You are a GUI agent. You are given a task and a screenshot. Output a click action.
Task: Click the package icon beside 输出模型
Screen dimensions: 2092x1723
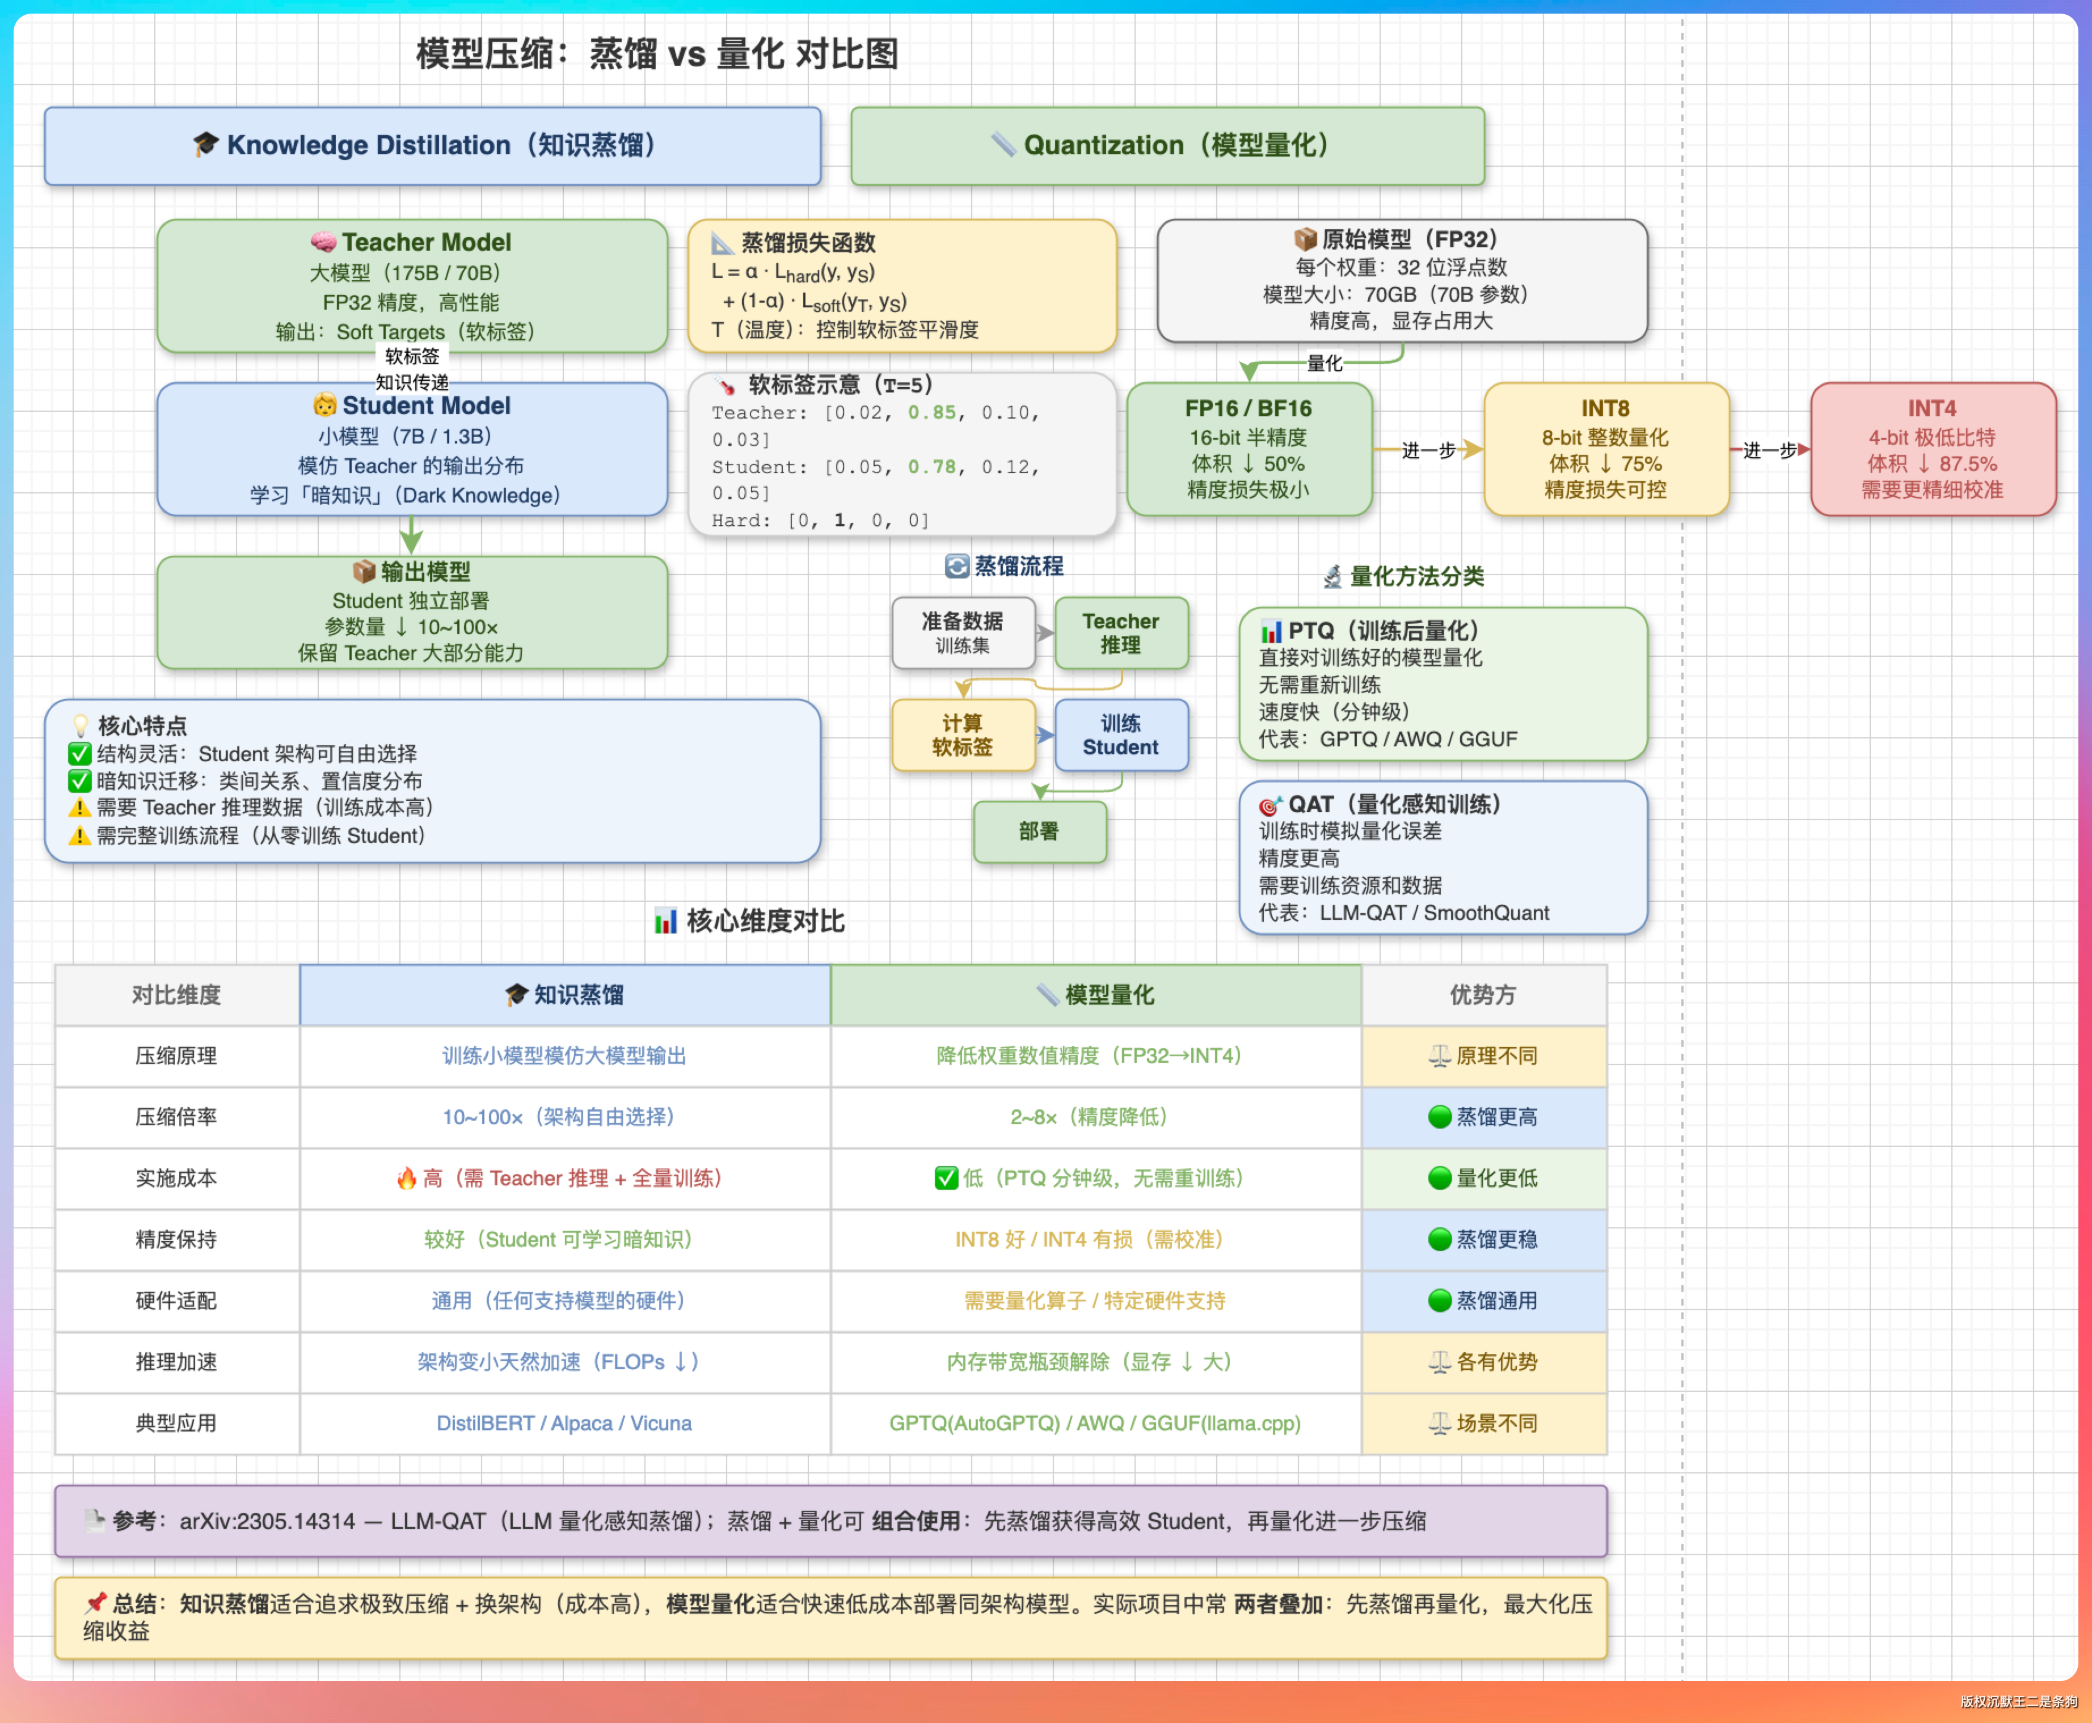364,572
